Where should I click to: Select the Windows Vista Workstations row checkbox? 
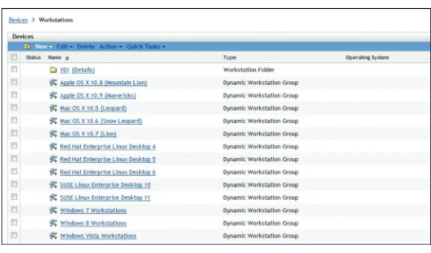click(x=14, y=235)
